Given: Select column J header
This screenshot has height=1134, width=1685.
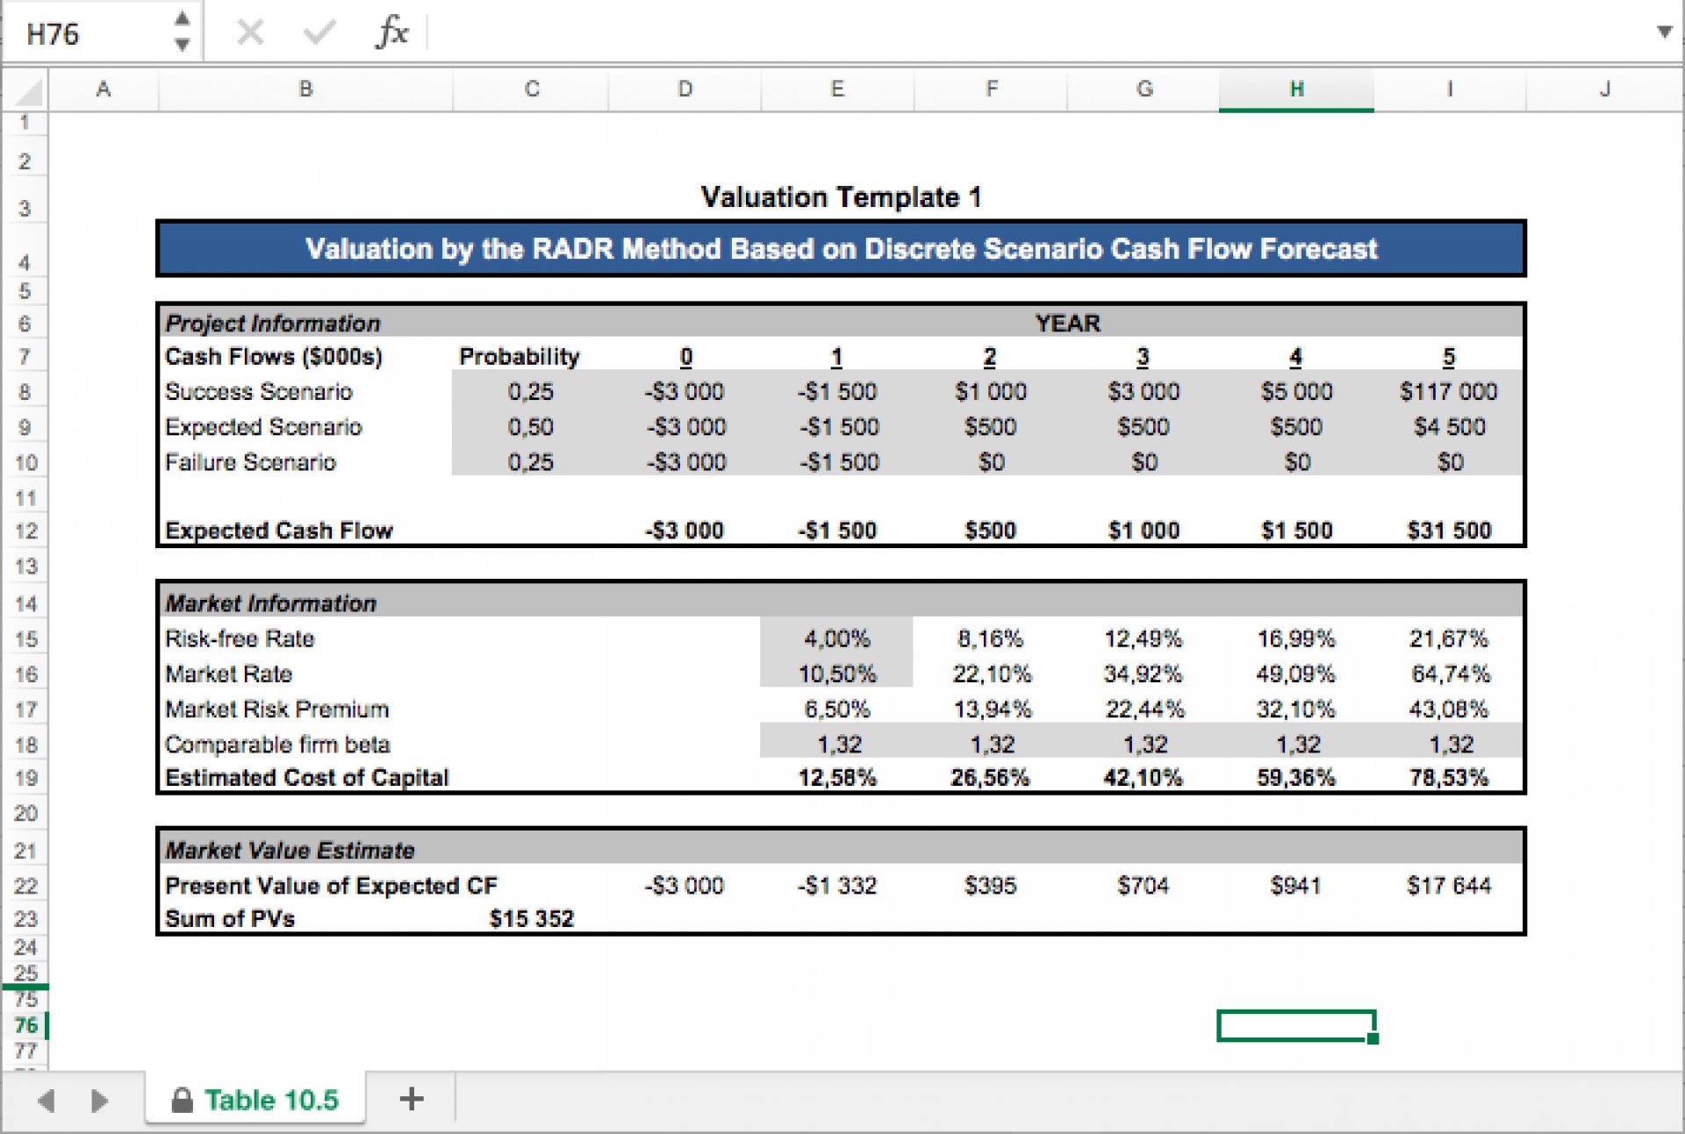Looking at the screenshot, I should [1604, 89].
